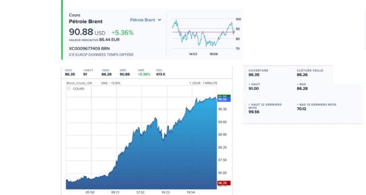Click the 09:21 time axis marker
This screenshot has width=366, height=195.
click(115, 192)
